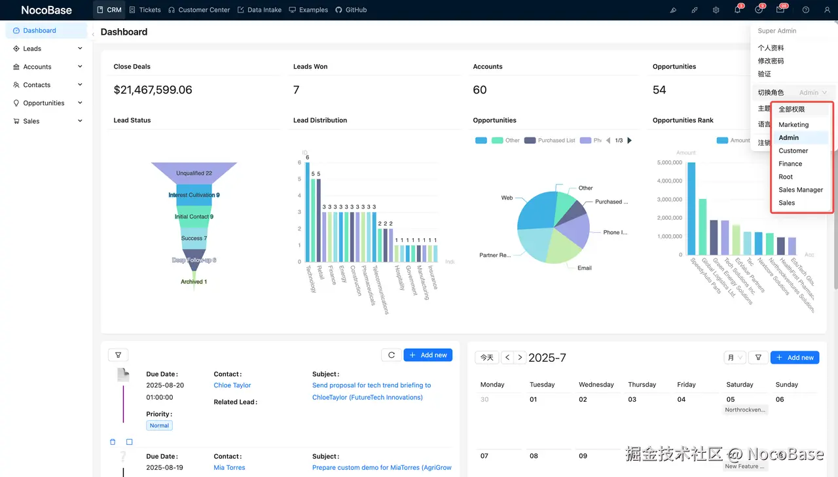Open the in-app messages mail icon

pos(778,10)
